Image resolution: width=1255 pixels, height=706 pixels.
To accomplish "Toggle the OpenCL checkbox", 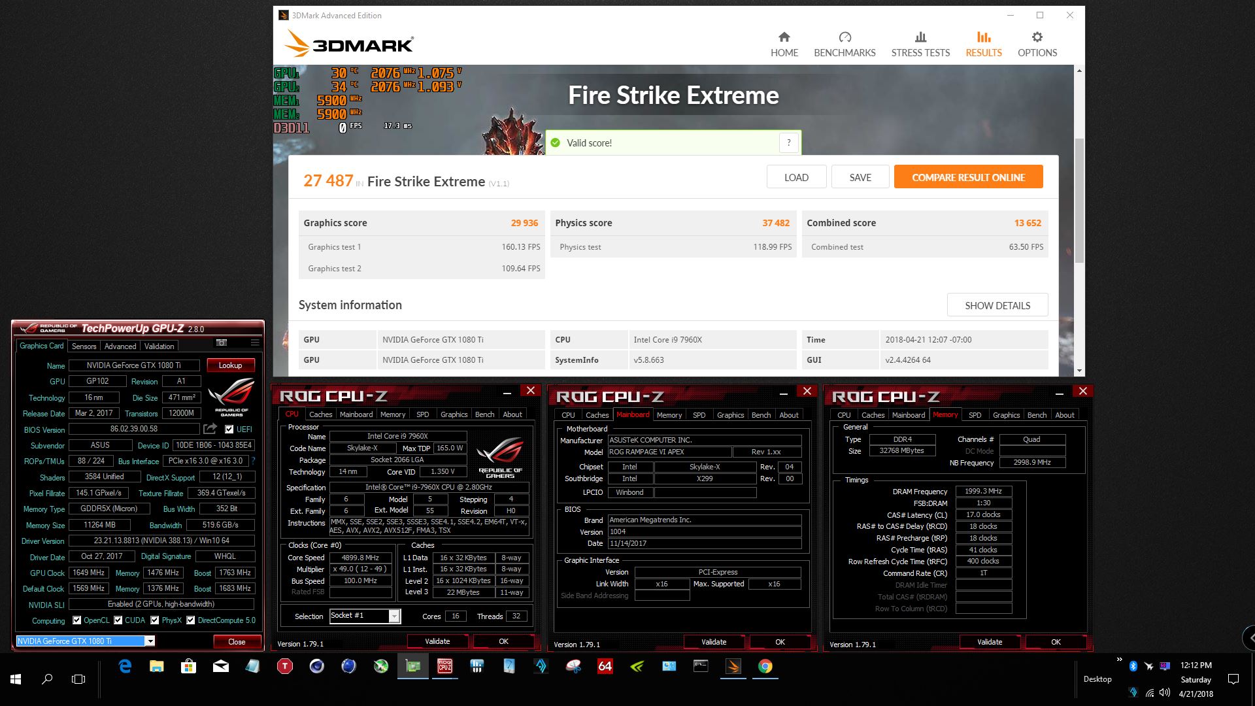I will coord(76,620).
